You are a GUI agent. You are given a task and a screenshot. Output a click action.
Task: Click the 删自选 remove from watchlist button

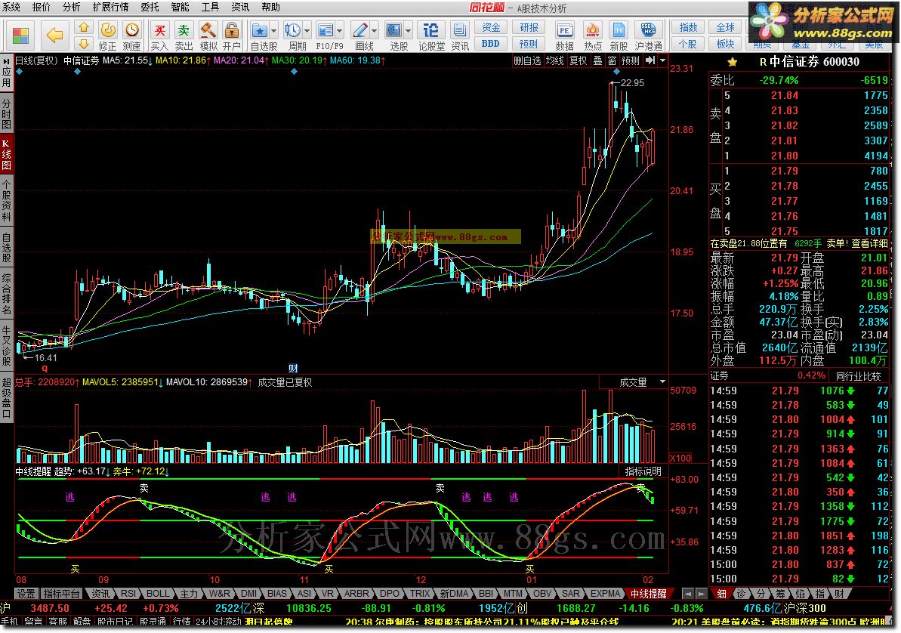527,60
